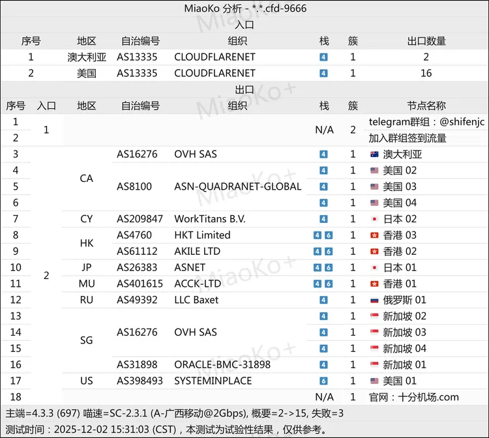Click the Hong Kong flag beside 香港 03
Viewport: 489px width, 438px height.
pos(374,235)
